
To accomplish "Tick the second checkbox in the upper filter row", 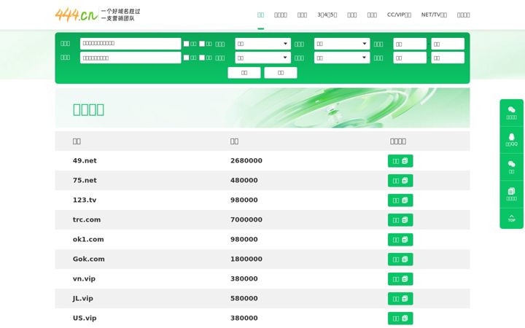I will tap(202, 44).
